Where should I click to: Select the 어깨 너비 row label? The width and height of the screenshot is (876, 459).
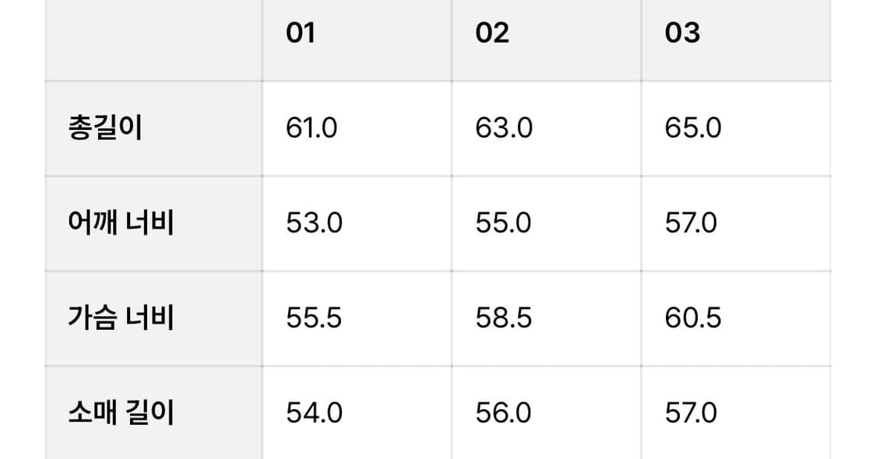121,223
